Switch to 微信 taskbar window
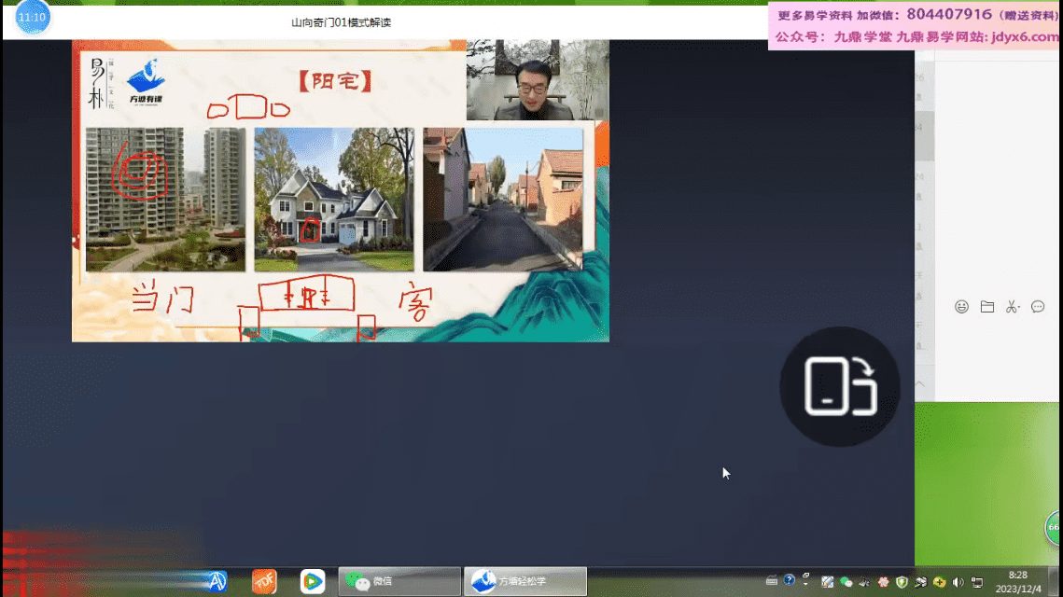This screenshot has width=1063, height=597. [399, 581]
